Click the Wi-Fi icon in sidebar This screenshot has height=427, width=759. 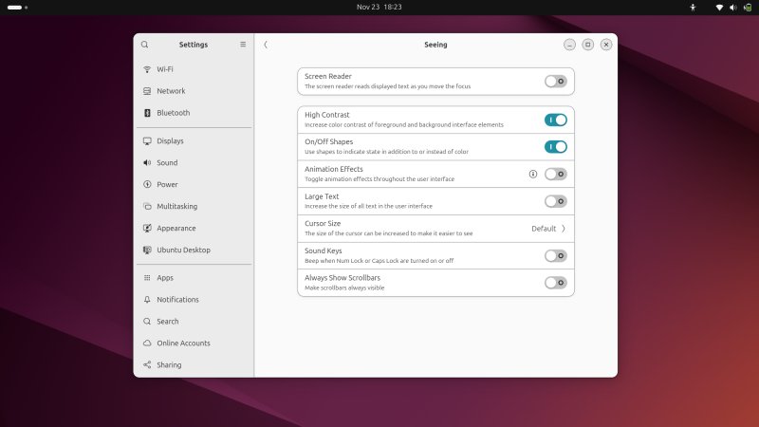point(147,69)
